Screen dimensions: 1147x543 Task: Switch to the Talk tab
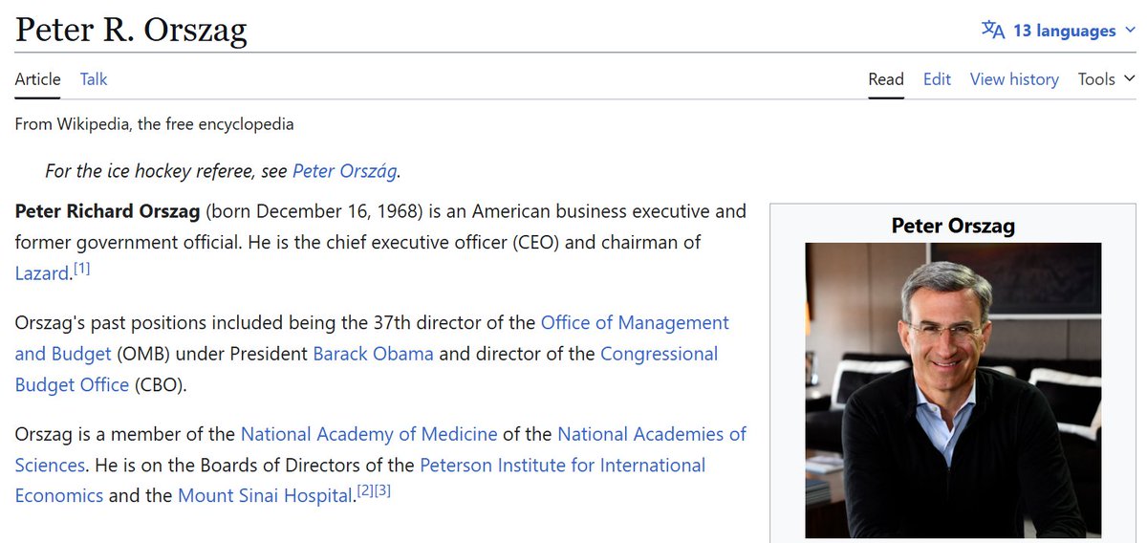click(x=94, y=79)
